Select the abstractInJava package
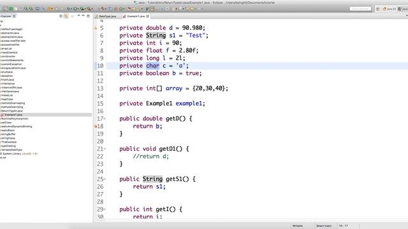408x229 pixels. [10, 33]
